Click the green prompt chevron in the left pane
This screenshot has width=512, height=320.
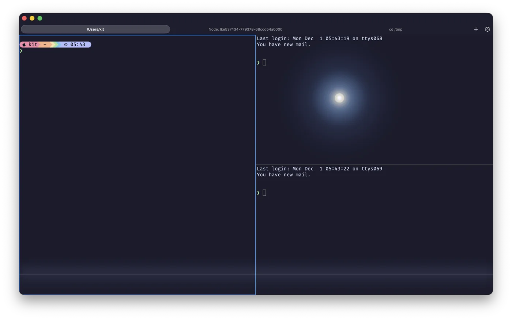tap(21, 51)
